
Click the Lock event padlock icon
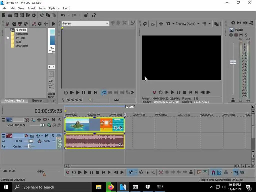click(191, 172)
